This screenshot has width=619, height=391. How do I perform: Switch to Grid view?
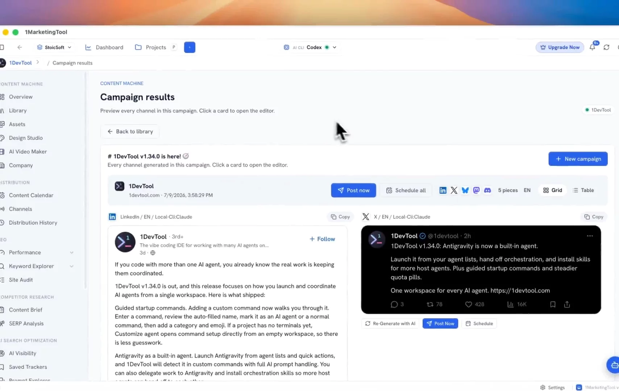553,190
